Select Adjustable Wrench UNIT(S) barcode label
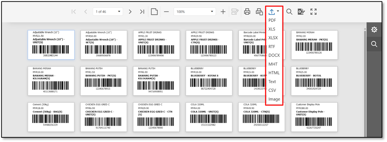Image resolution: width=387 pixels, height=142 pixels. [51, 45]
